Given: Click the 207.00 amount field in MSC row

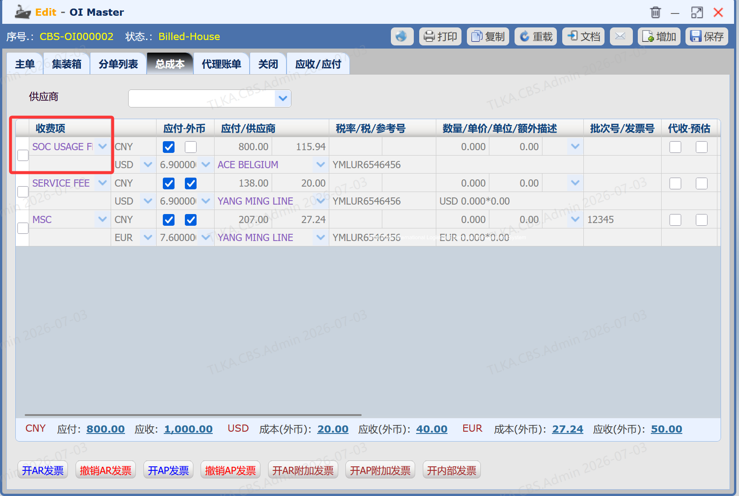Looking at the screenshot, I should click(243, 219).
